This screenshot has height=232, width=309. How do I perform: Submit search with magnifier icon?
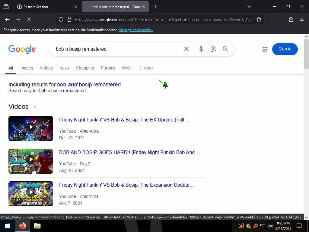click(225, 49)
